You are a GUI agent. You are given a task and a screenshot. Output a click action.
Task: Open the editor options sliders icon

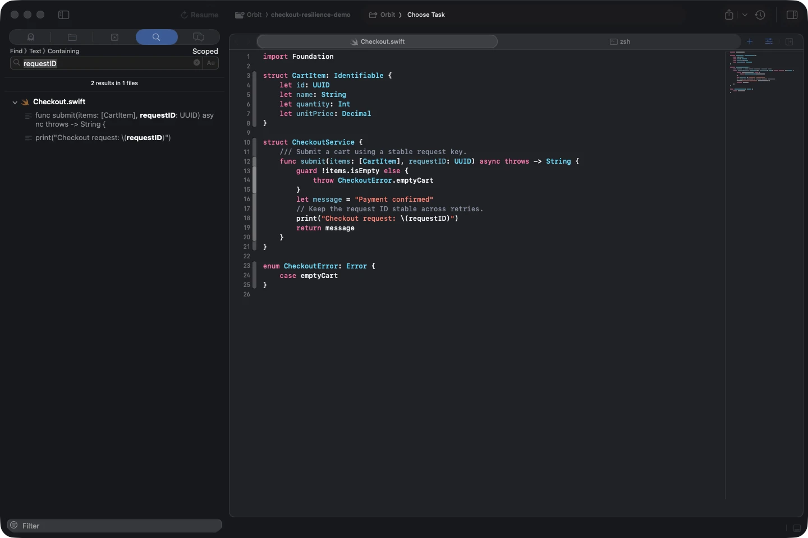(x=769, y=41)
